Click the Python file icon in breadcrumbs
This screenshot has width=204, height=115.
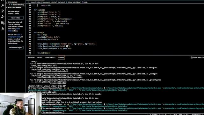click(x=67, y=2)
